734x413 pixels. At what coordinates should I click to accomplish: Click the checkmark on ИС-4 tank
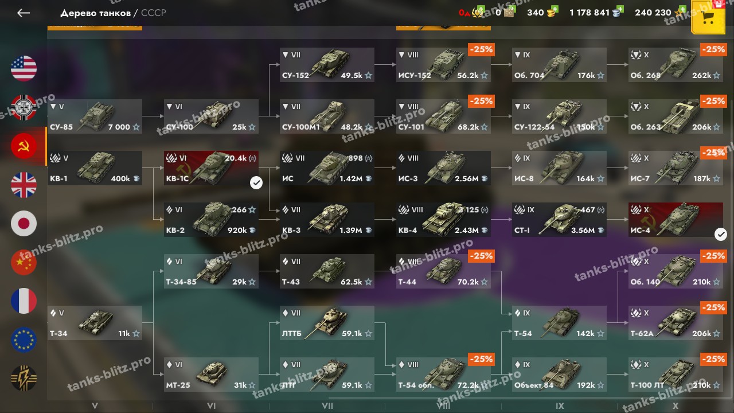[721, 234]
